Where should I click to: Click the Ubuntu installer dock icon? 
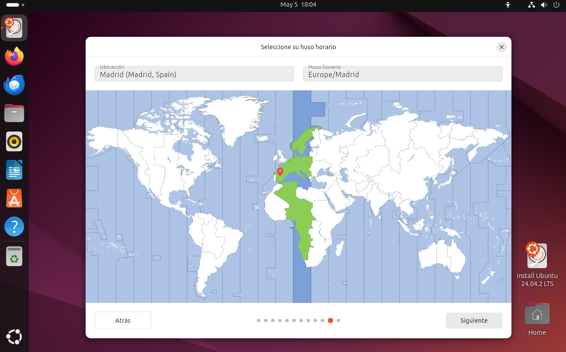[14, 28]
